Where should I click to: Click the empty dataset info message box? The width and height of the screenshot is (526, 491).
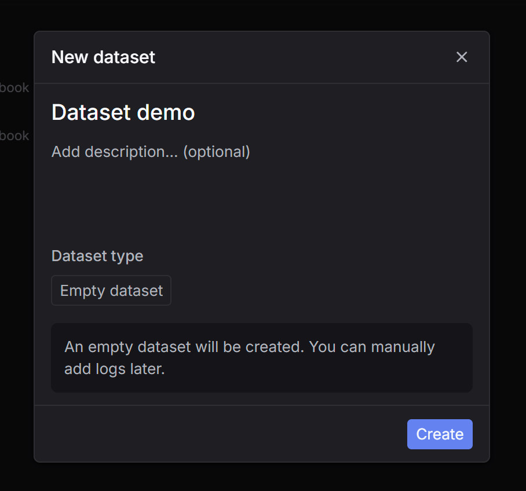pyautogui.click(x=261, y=357)
